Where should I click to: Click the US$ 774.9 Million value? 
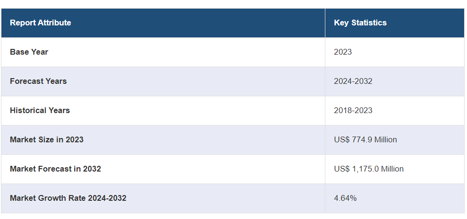click(365, 139)
